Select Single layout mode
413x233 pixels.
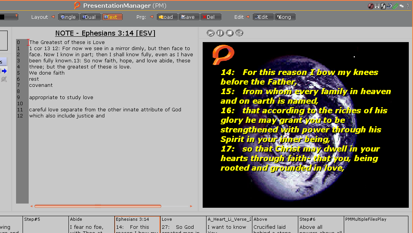(x=68, y=17)
